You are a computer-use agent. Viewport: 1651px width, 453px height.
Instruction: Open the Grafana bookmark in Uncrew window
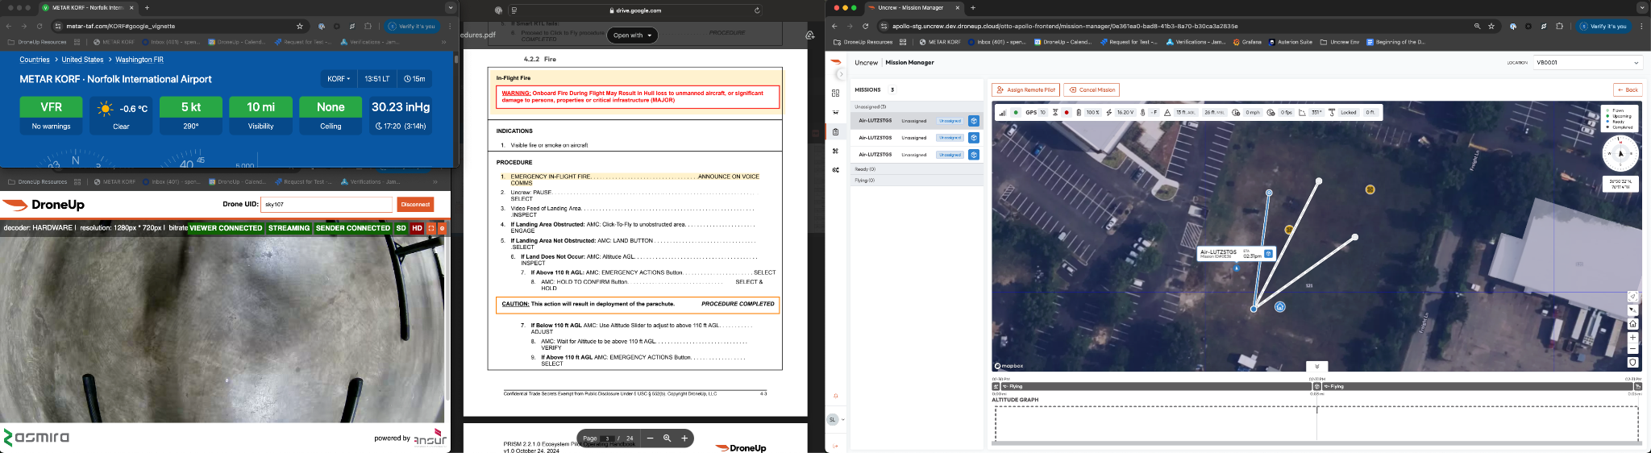pos(1247,42)
